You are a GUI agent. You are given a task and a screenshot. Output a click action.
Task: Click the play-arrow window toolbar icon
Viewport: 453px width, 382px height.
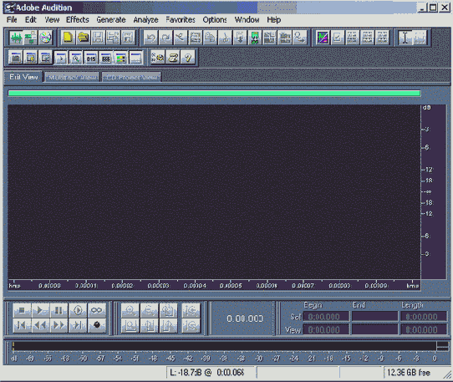[x=61, y=58]
